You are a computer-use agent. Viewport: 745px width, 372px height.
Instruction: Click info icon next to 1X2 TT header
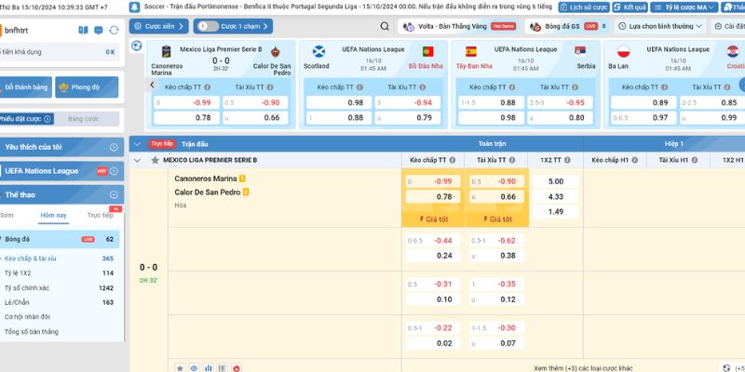pos(567,160)
